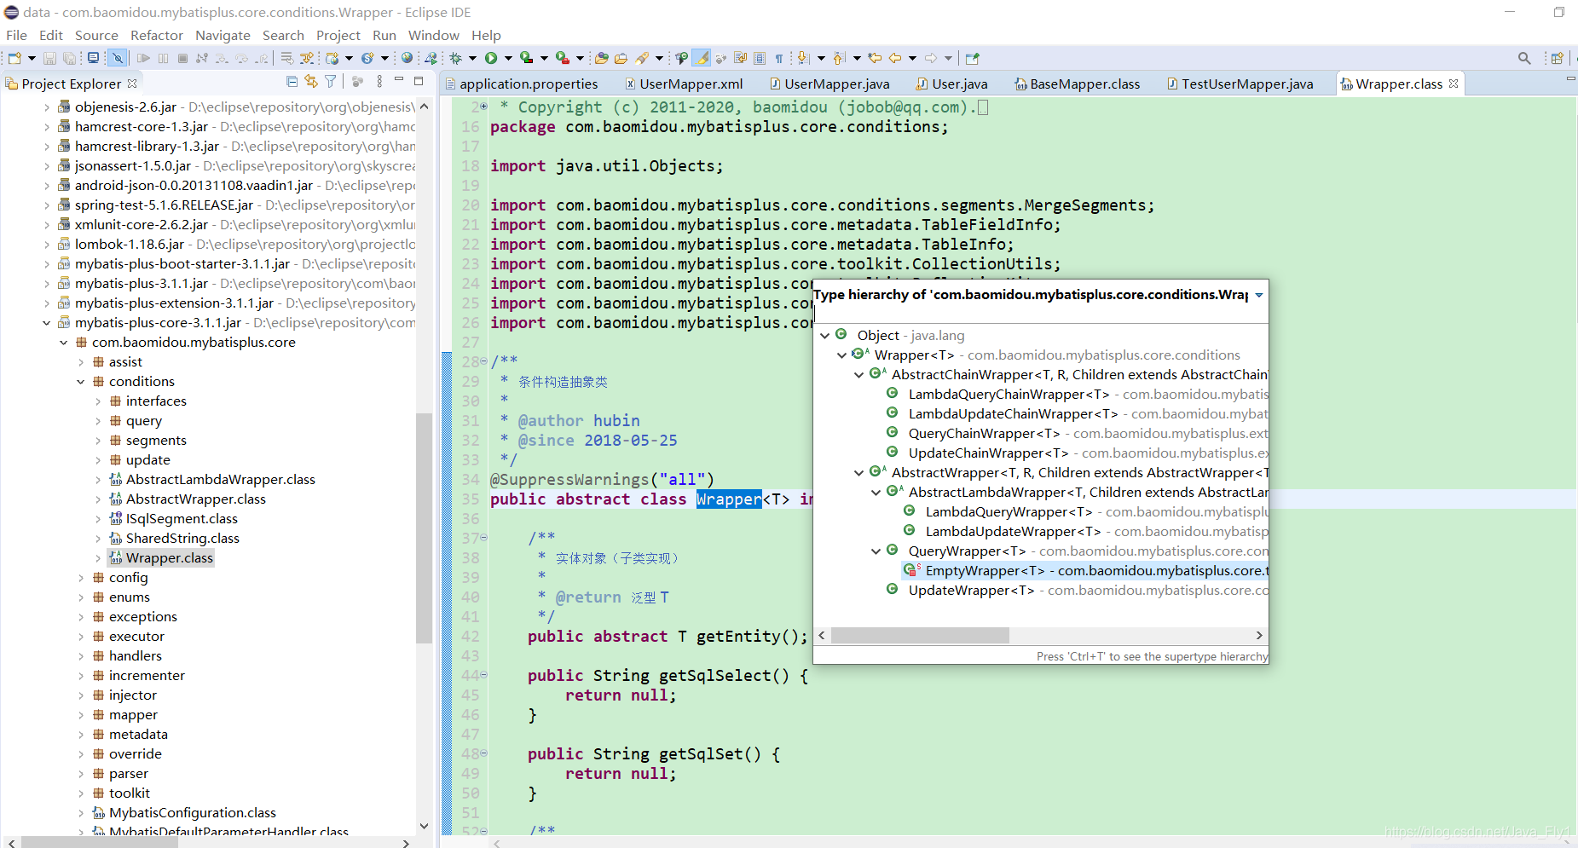The image size is (1578, 848).
Task: Expand the config package
Action: click(x=81, y=578)
